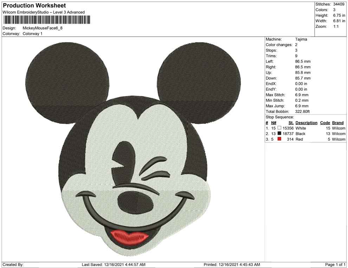Viewport: 348px width, 268px height.
Task: Click the "Code" column header
Action: [325, 123]
